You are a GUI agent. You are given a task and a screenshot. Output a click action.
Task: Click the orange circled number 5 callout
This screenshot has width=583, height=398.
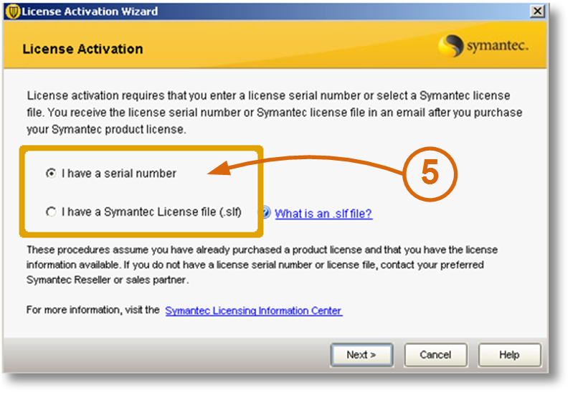click(430, 174)
